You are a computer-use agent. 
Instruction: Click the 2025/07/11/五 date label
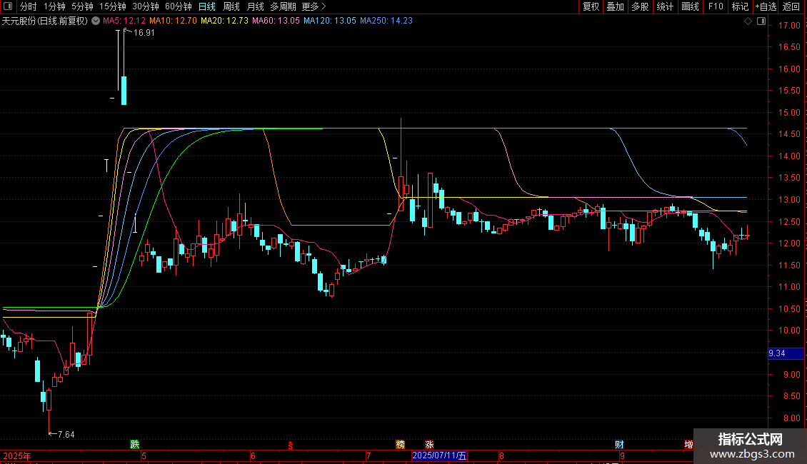click(439, 455)
